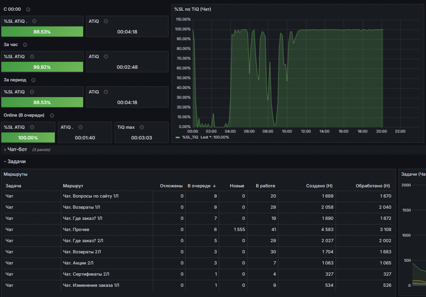This screenshot has width=426, height=297.
Task: Expand the 'Чат-бот' collapsed row
Action: pos(17,150)
